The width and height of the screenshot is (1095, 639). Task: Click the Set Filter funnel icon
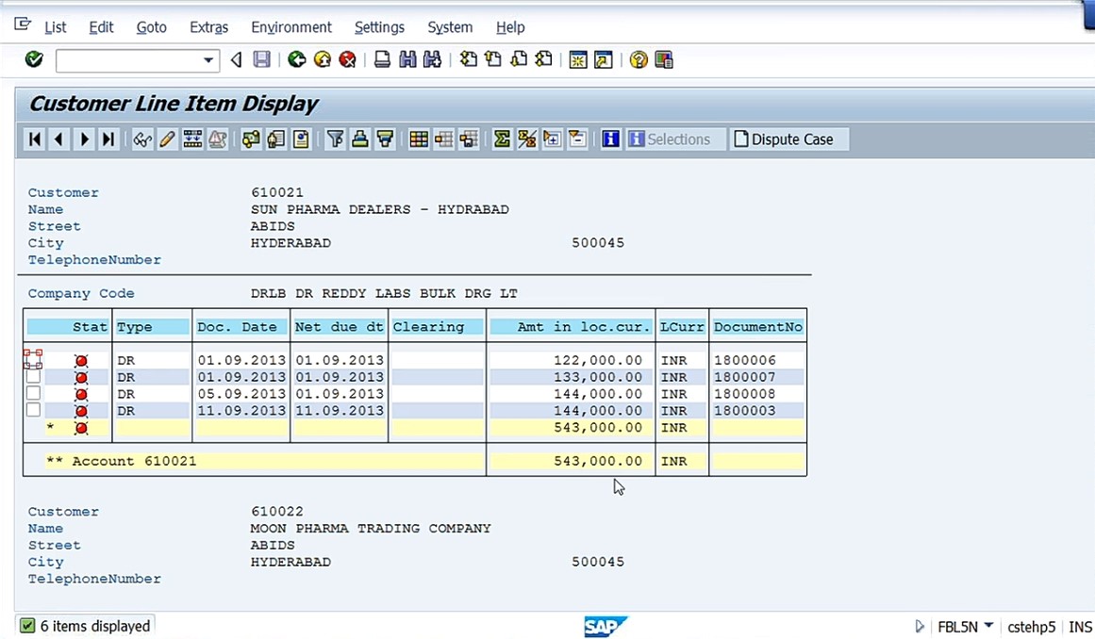[x=335, y=139]
